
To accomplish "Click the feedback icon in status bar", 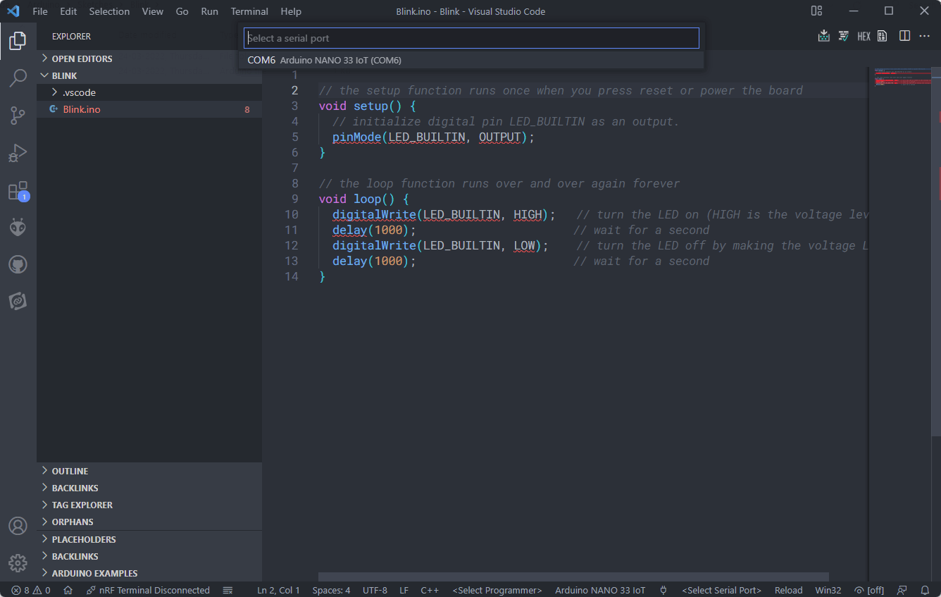I will [902, 590].
